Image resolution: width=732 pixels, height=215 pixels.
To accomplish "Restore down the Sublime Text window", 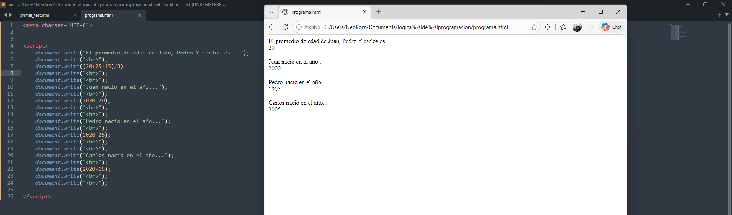I will (705, 4).
